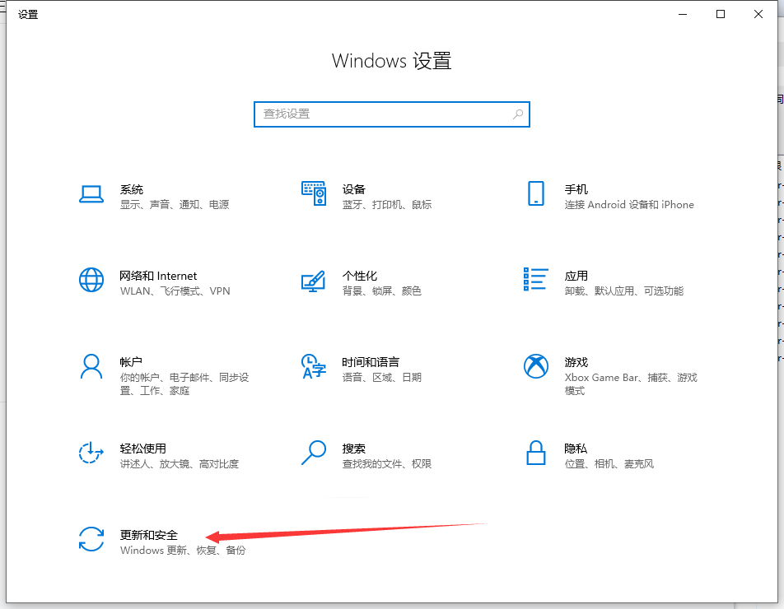784x609 pixels.
Task: Click text 连接 Android 设备和 iPhone
Action: 629,205
